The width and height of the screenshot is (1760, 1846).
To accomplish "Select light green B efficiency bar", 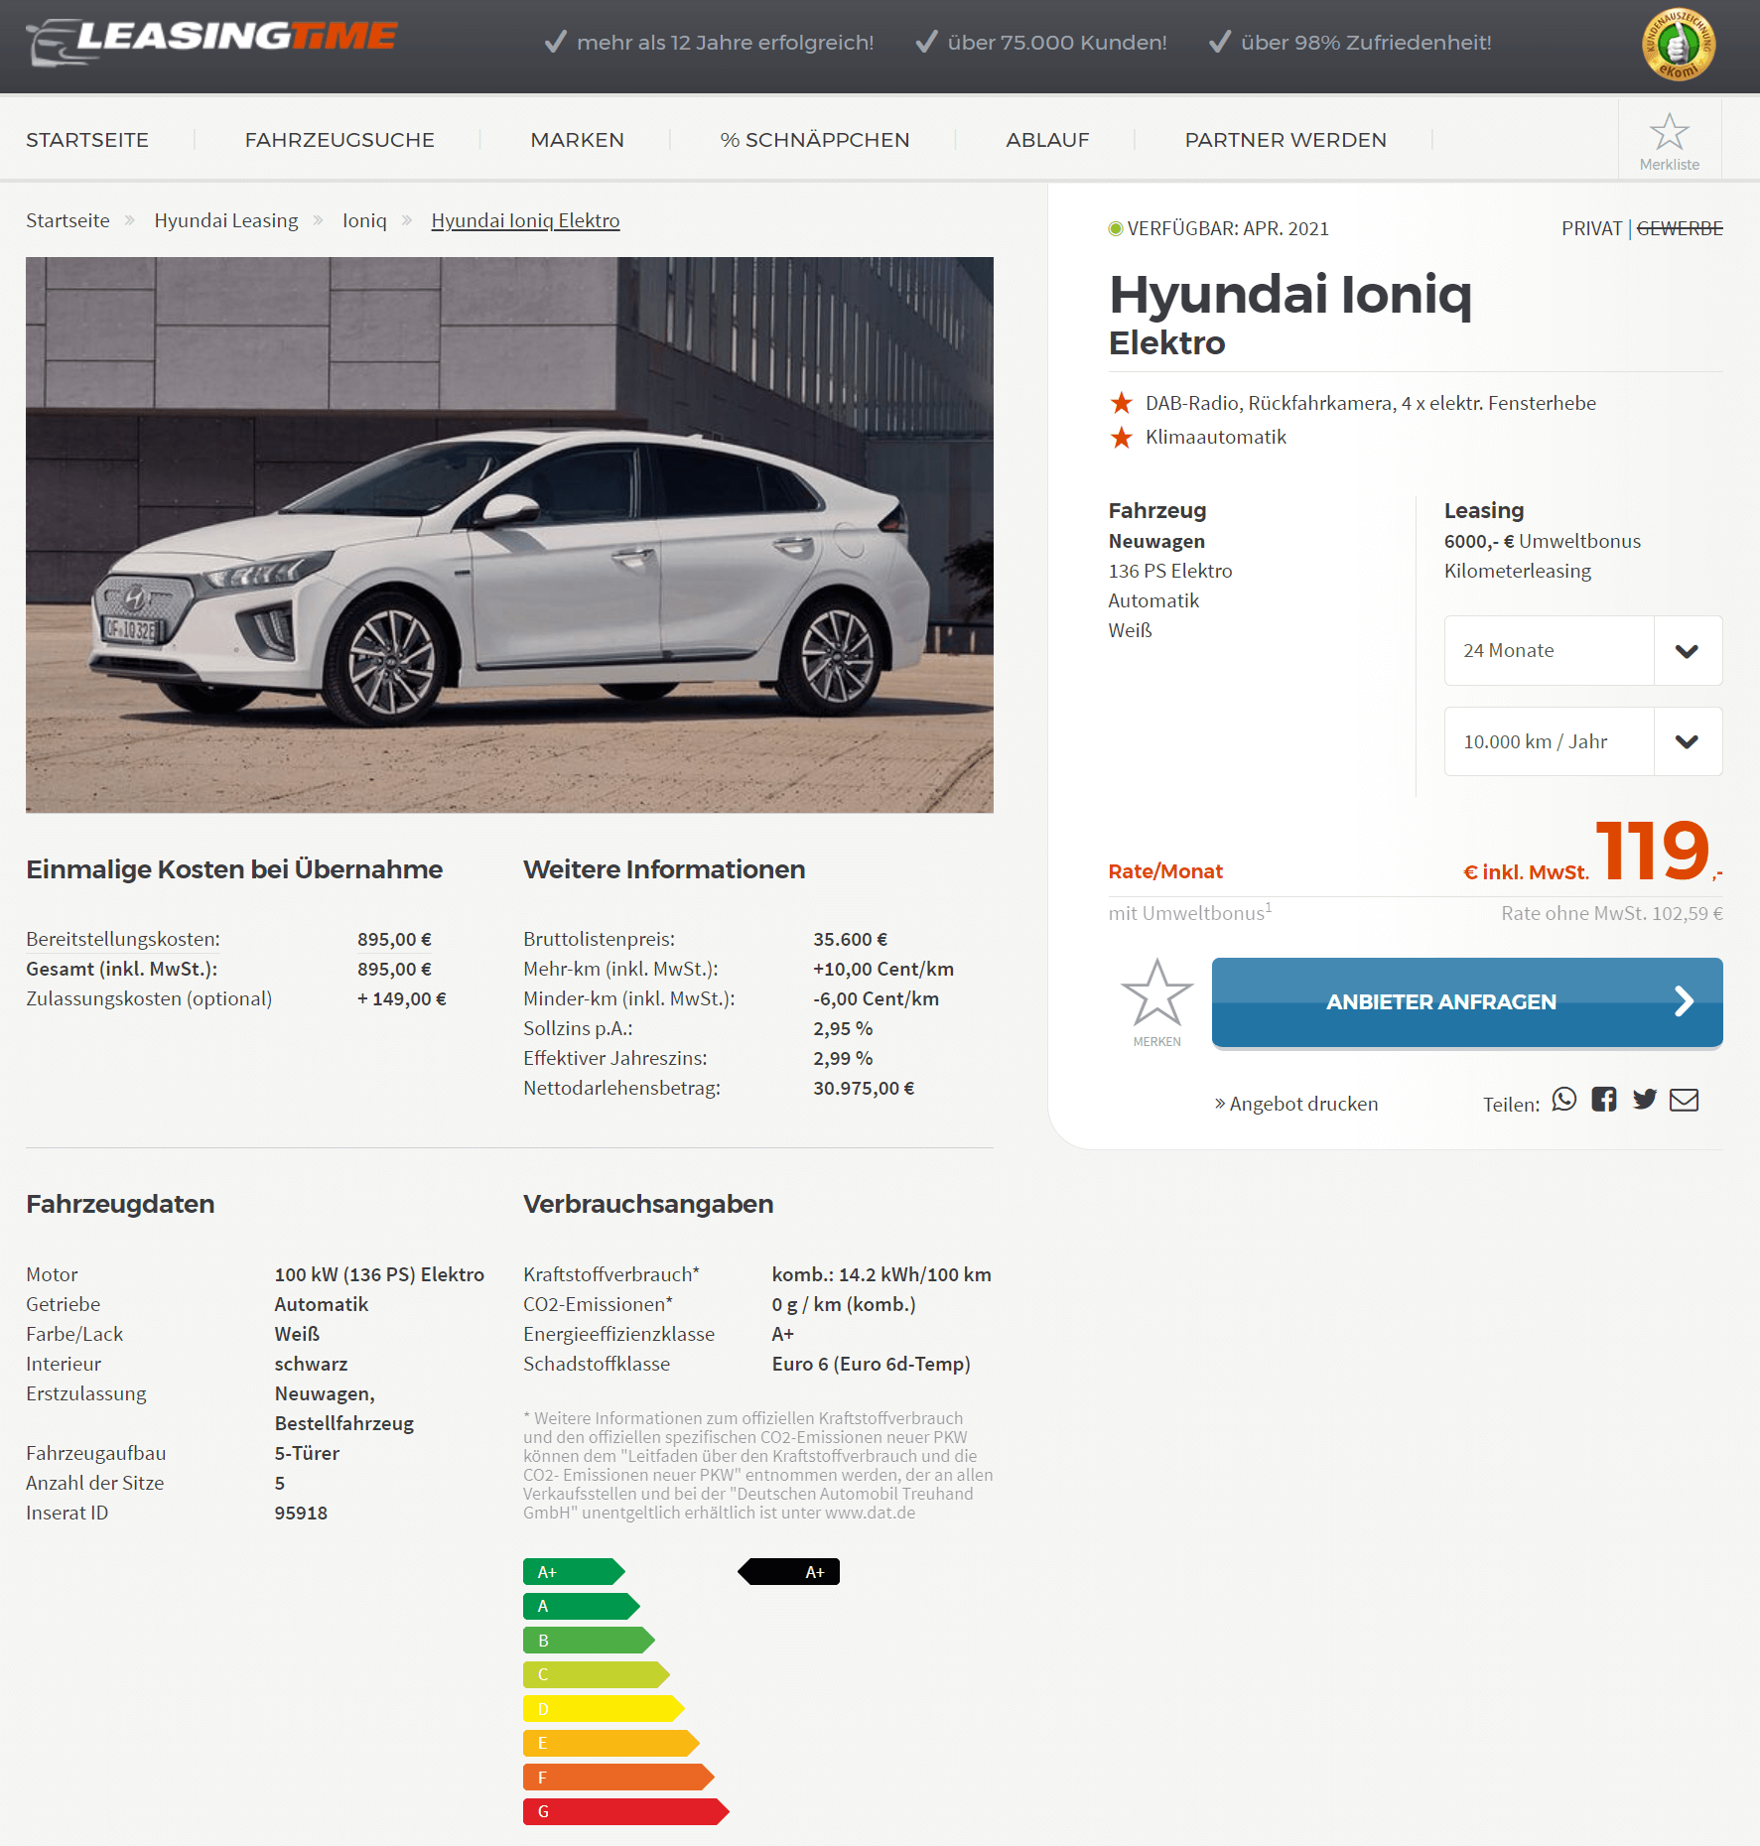I will point(589,1641).
